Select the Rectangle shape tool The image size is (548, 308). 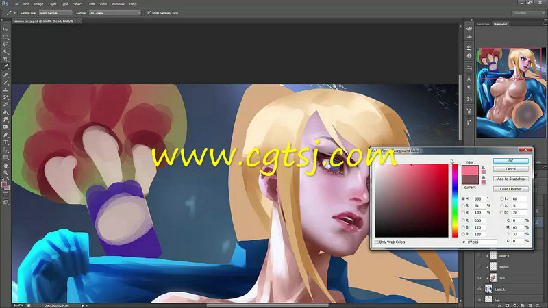(x=5, y=157)
